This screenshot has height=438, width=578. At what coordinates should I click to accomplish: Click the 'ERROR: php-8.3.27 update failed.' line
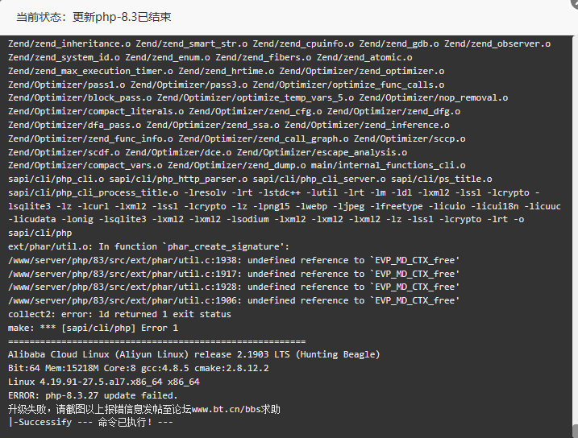(93, 395)
